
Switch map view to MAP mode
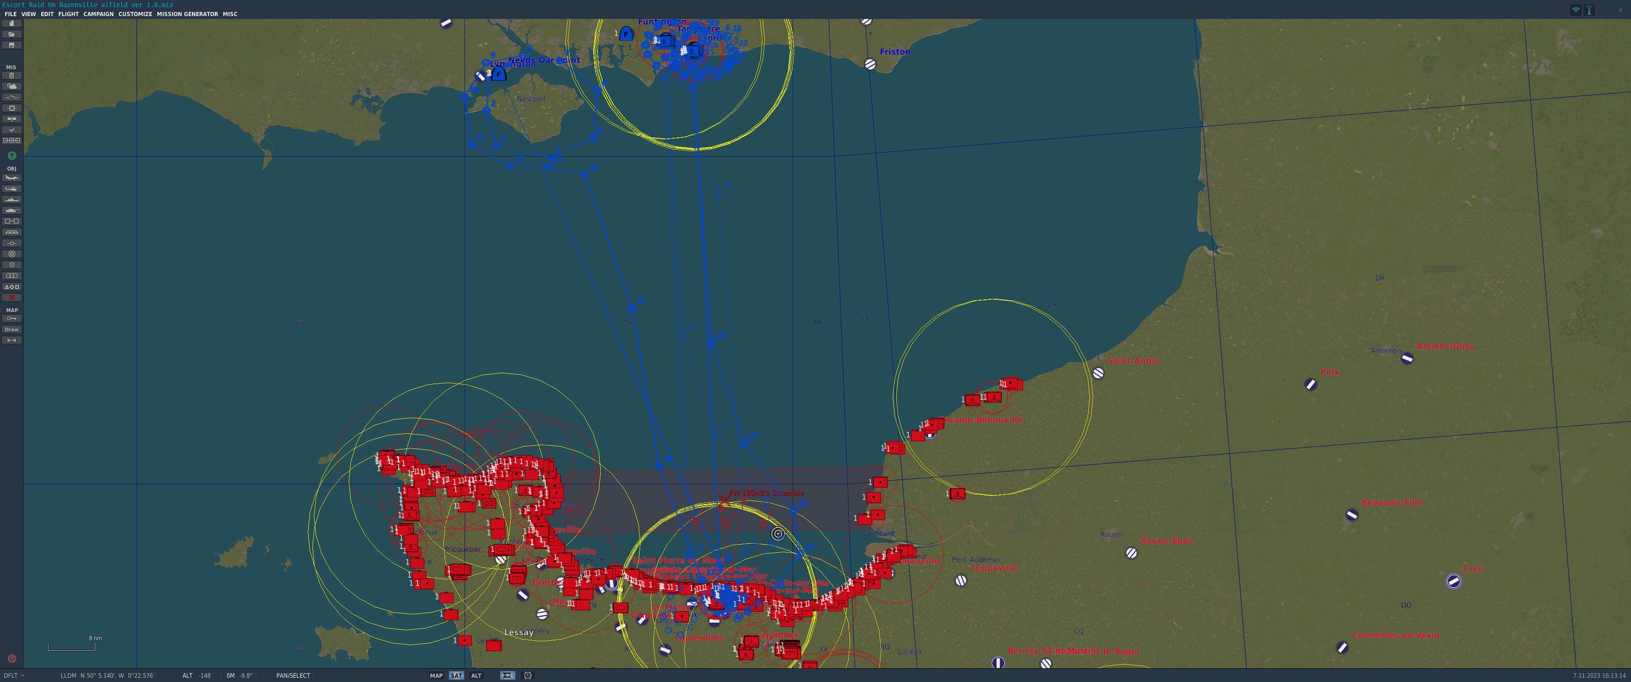pyautogui.click(x=436, y=675)
